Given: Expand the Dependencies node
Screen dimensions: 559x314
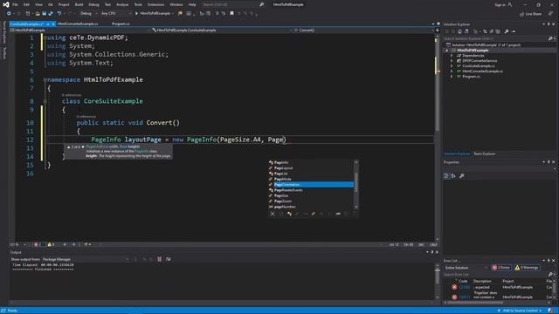Looking at the screenshot, I should (452, 56).
